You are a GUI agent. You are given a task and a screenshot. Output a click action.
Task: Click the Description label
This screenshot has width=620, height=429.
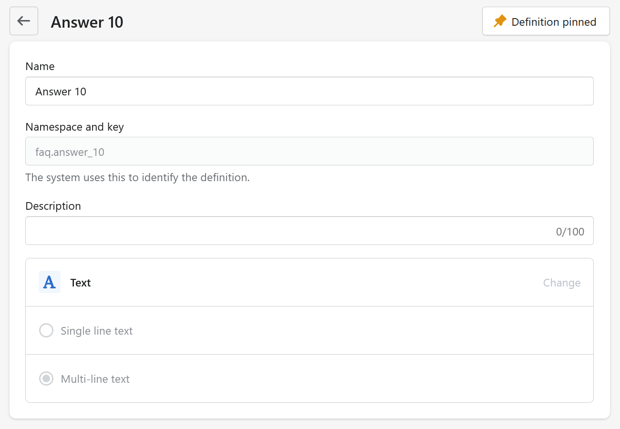(x=53, y=206)
